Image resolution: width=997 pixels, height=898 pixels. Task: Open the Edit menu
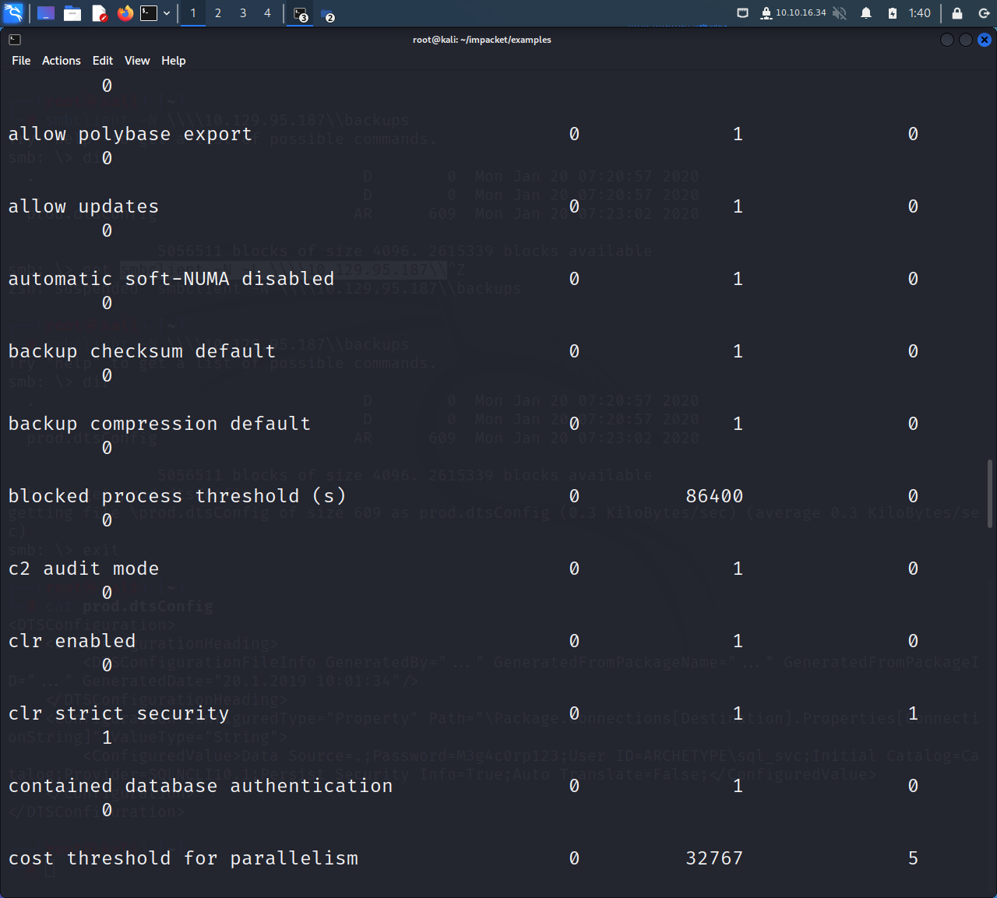103,61
